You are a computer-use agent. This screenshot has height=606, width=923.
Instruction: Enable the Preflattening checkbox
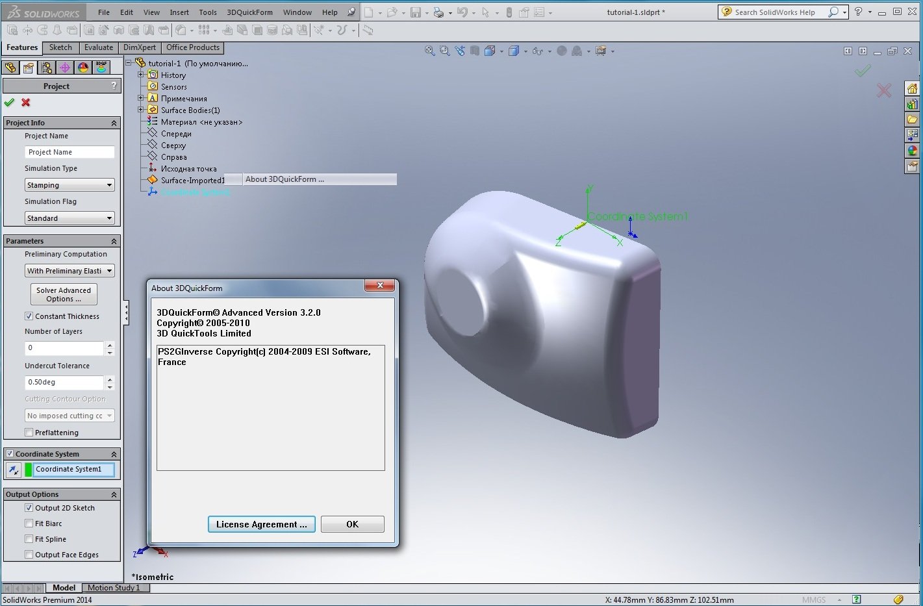point(29,433)
